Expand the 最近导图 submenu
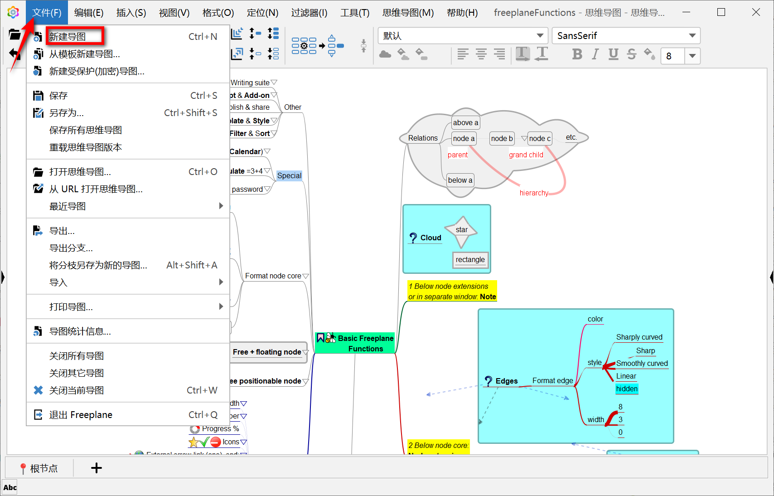Screen dimensions: 774x496 tap(128, 206)
